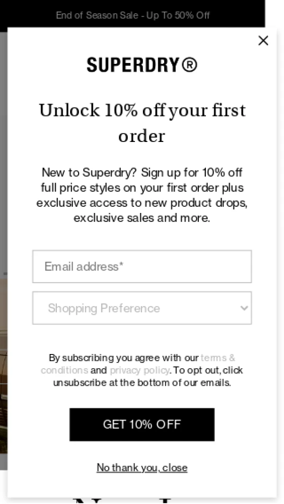
Task: Click the By subscribing disclaimer text
Action: [x=142, y=370]
